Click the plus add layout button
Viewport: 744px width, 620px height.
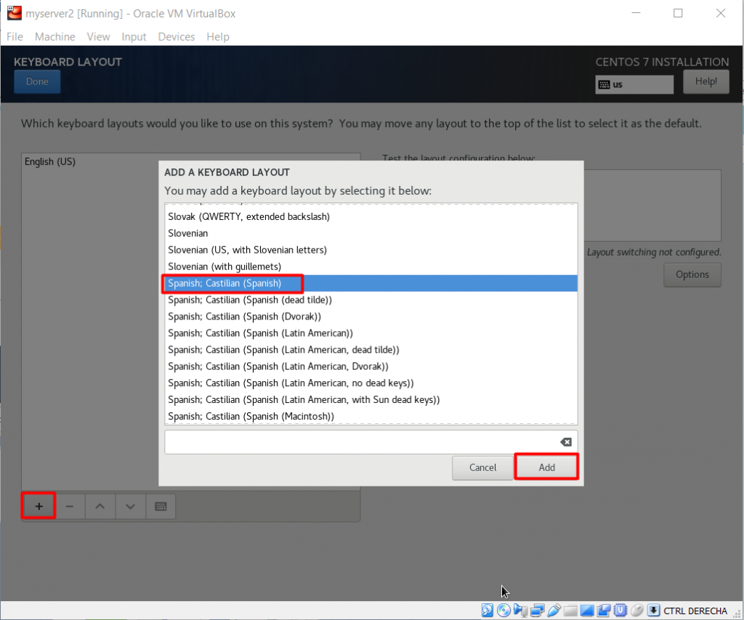point(39,506)
